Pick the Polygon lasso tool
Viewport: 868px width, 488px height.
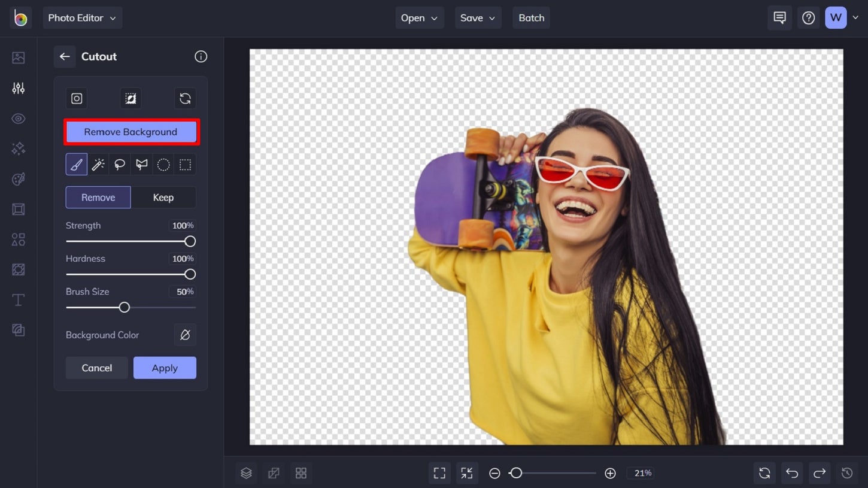click(x=141, y=164)
